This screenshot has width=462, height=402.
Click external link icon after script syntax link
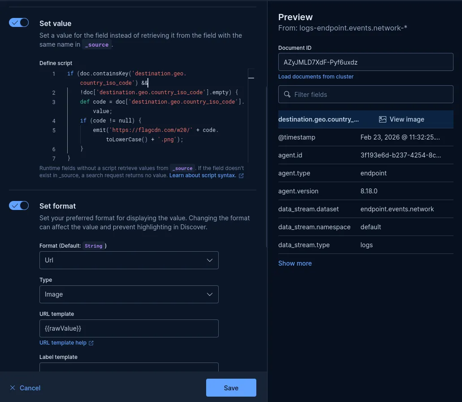click(241, 175)
